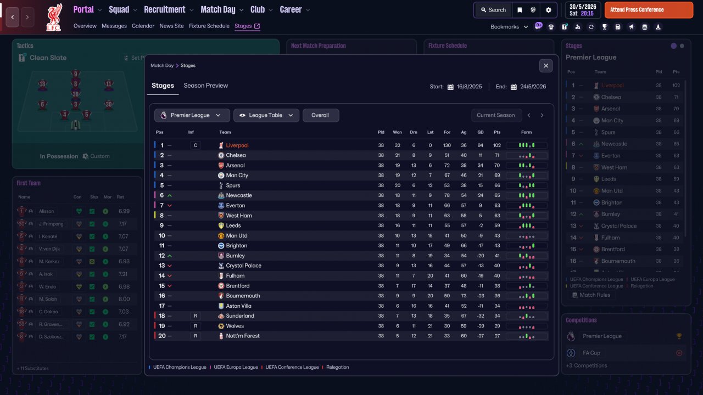Click the circular refresh arrows bookmark icon
This screenshot has height=395, width=703.
591,26
